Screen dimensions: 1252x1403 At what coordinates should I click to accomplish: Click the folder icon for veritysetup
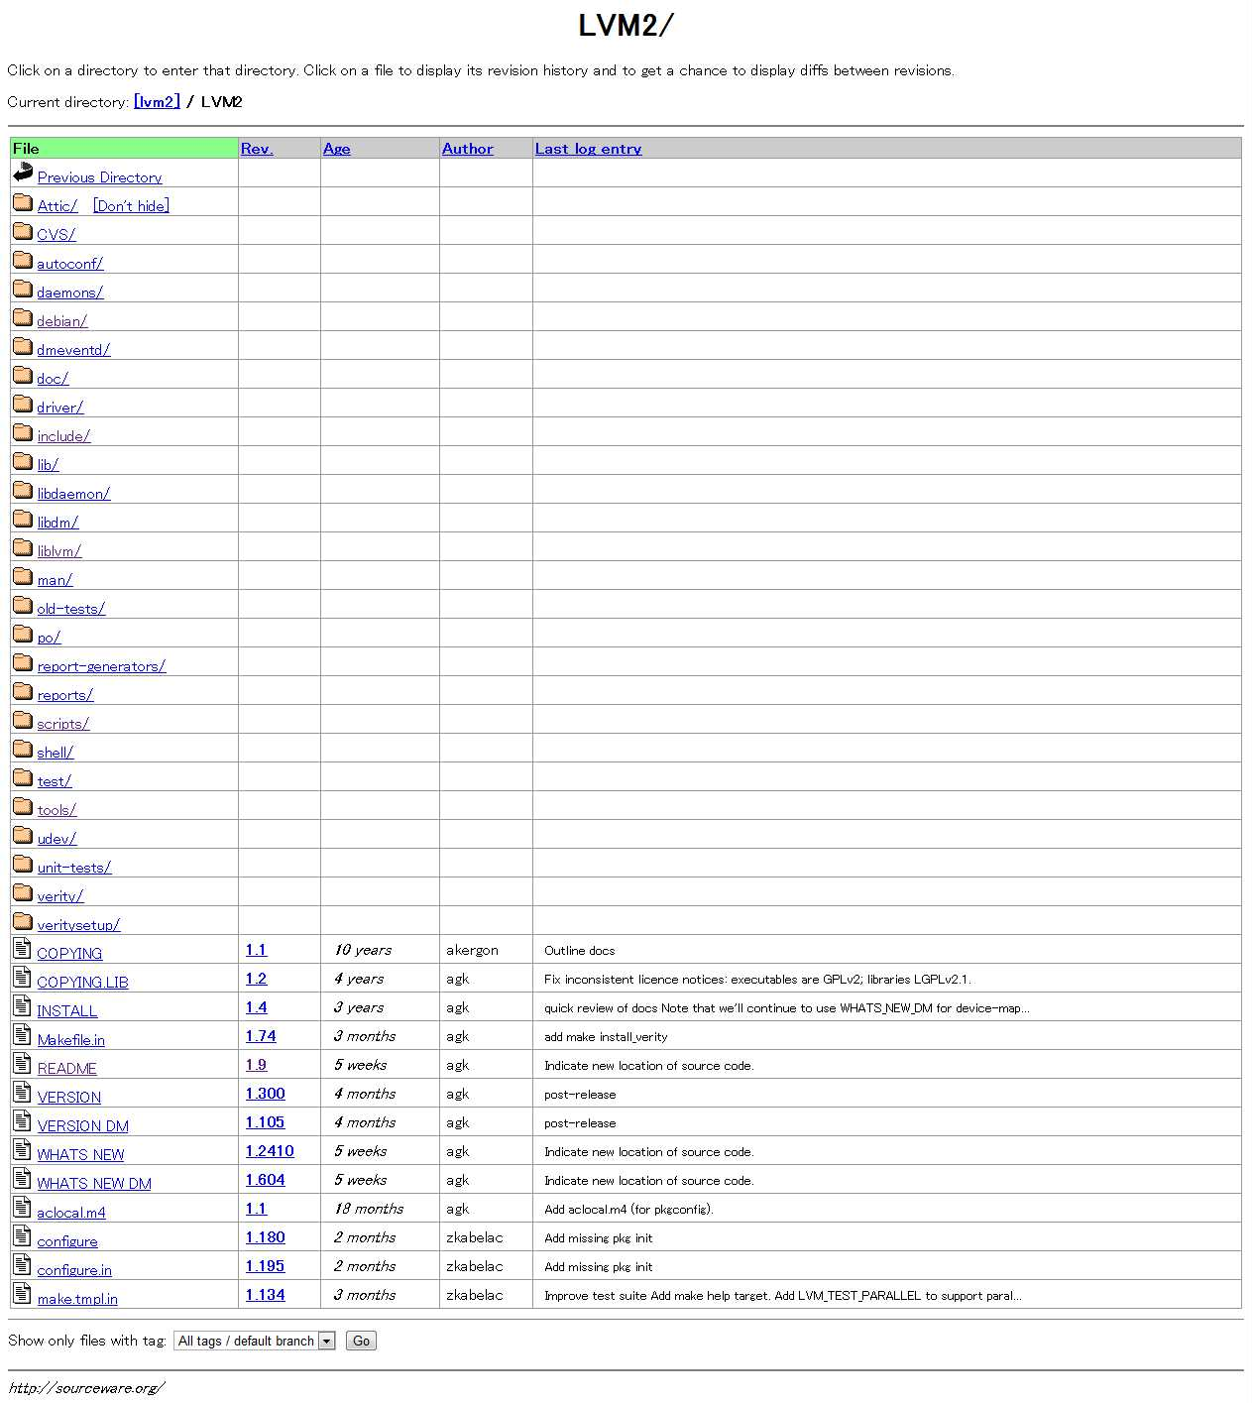[x=22, y=919]
